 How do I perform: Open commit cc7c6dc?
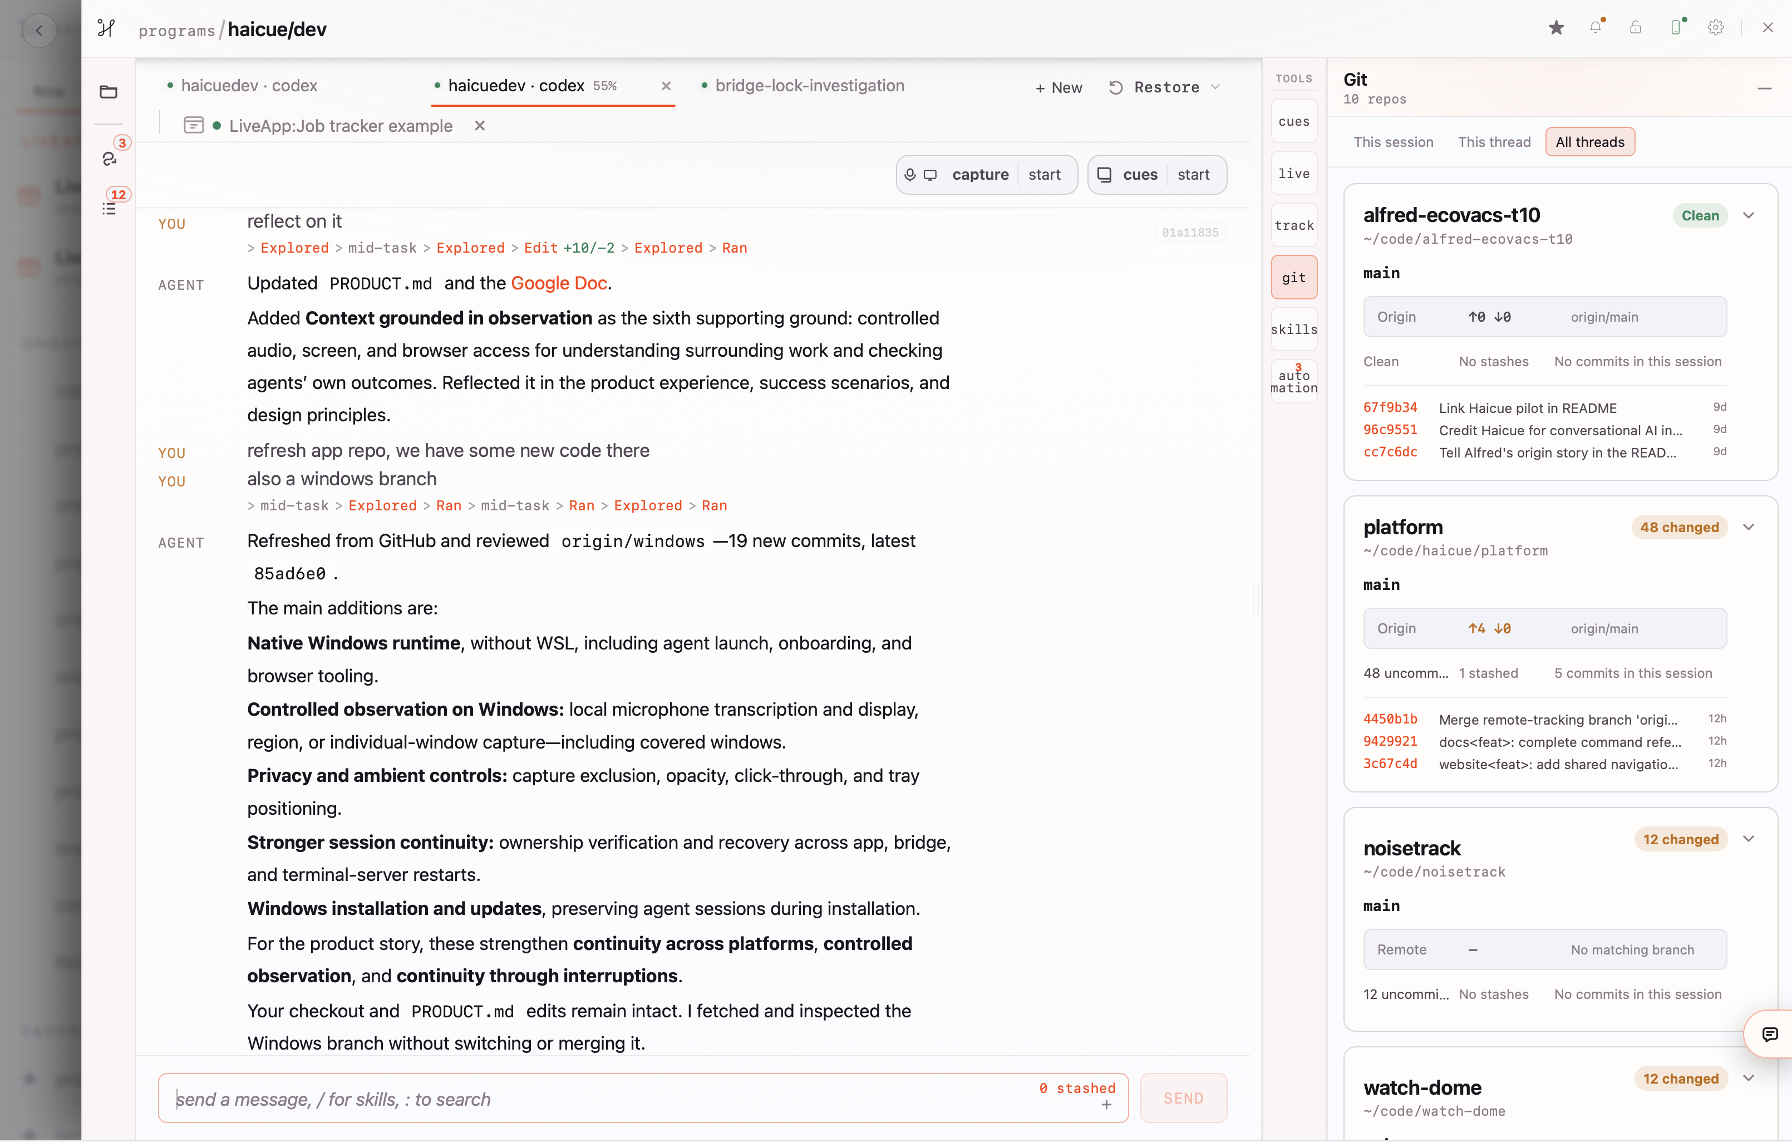(1390, 452)
